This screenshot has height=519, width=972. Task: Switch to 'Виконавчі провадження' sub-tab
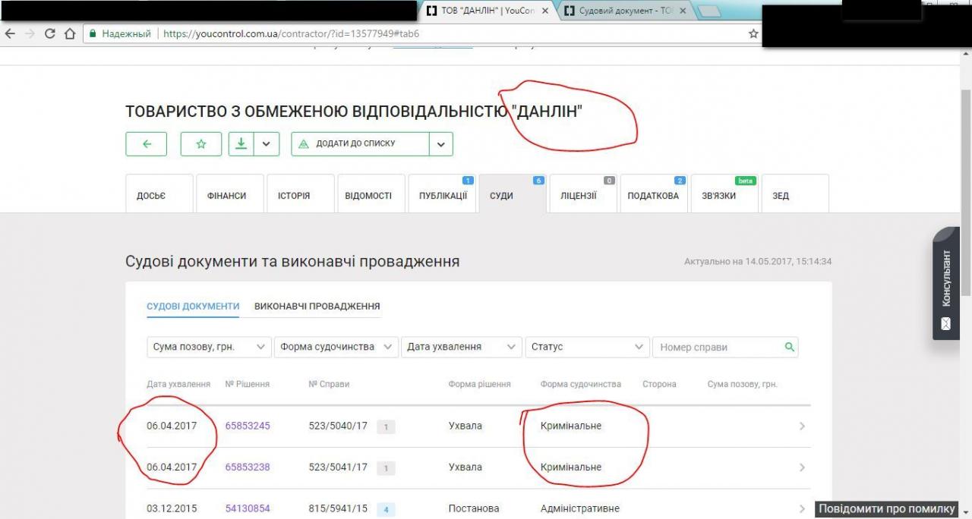click(x=317, y=306)
